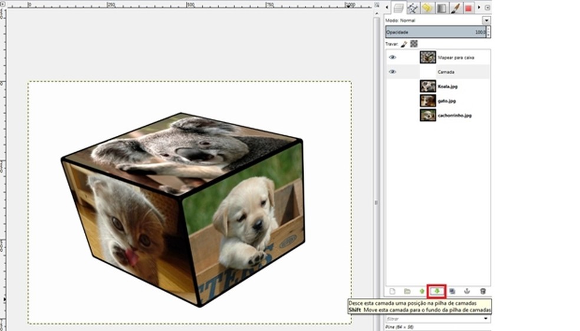Expand the filter dropdown below the tooltip
The width and height of the screenshot is (580, 331).
(x=486, y=319)
